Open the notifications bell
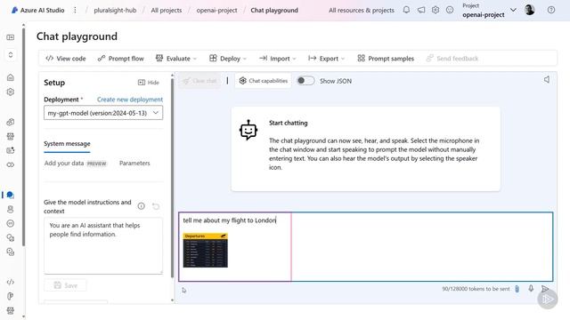The image size is (570, 320). 406,10
